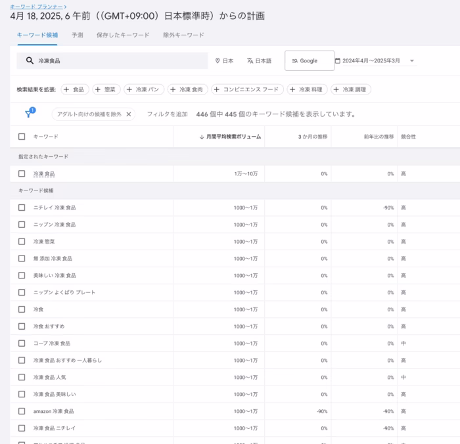Check the ニップン よくばり プレート row

(x=22, y=292)
